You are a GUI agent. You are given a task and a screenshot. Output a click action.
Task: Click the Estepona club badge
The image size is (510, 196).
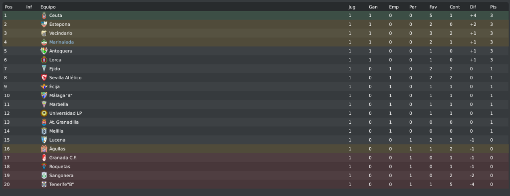44,24
